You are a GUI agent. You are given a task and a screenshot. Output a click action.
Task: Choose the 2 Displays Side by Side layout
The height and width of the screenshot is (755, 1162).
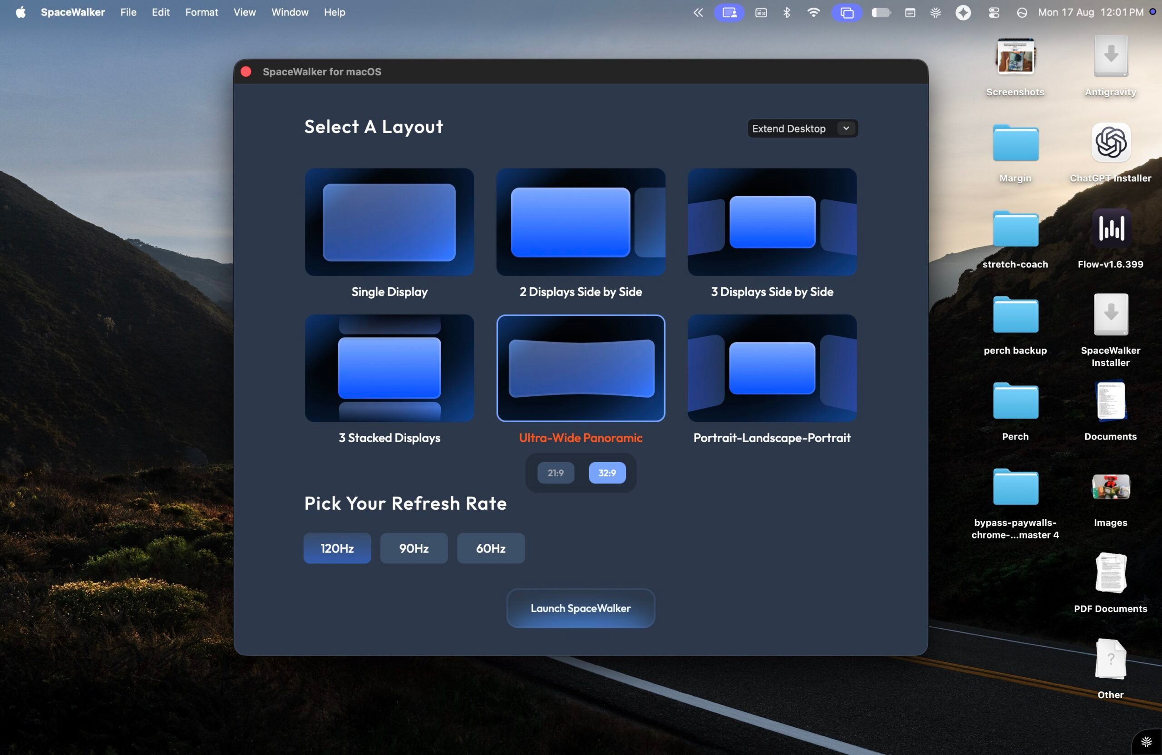pos(581,222)
